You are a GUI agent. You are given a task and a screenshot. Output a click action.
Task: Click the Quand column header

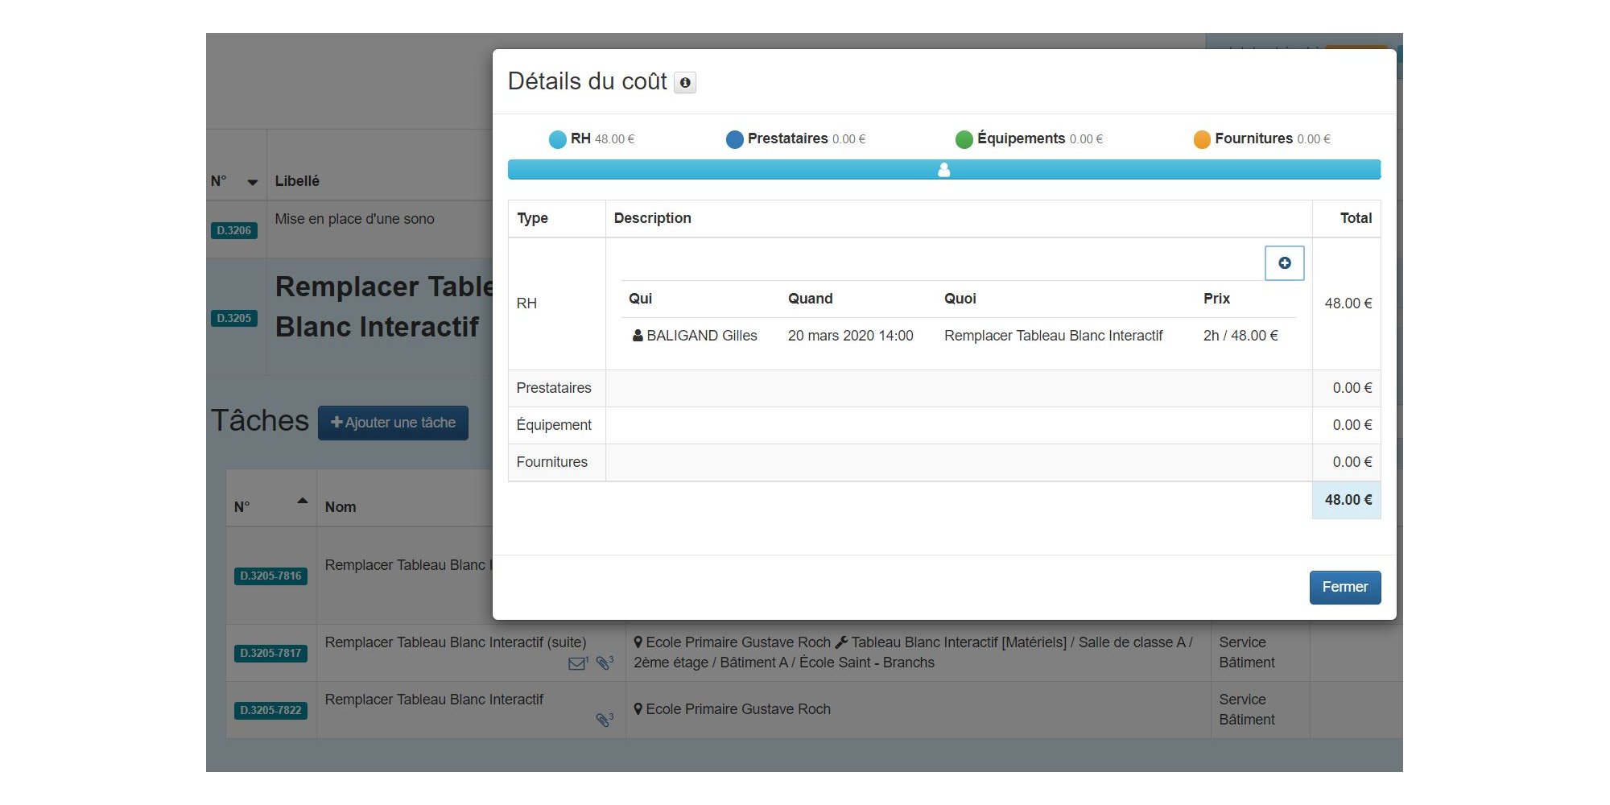tap(810, 299)
